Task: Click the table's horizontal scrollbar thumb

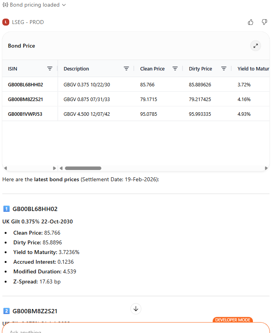Action: (x=83, y=168)
